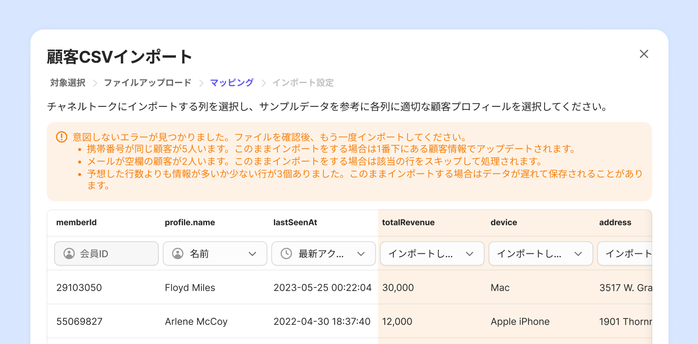This screenshot has width=698, height=344.
Task: Click the 2022-04-30 18:37:40 timestamp cell
Action: pyautogui.click(x=322, y=322)
